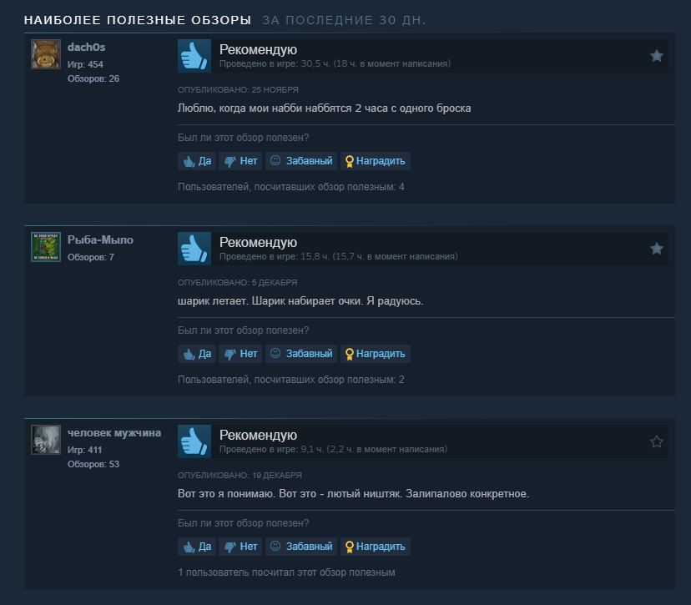The height and width of the screenshot is (605, 691).
Task: Open thumbs-up recommendation icon in dach0s review
Action: point(194,56)
